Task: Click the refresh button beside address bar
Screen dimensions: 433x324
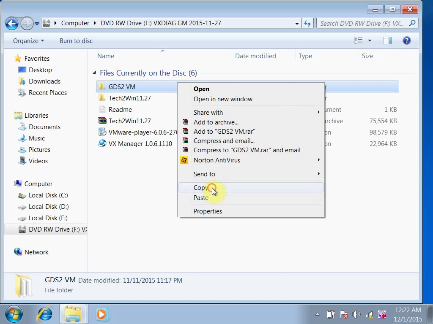Action: pos(307,24)
